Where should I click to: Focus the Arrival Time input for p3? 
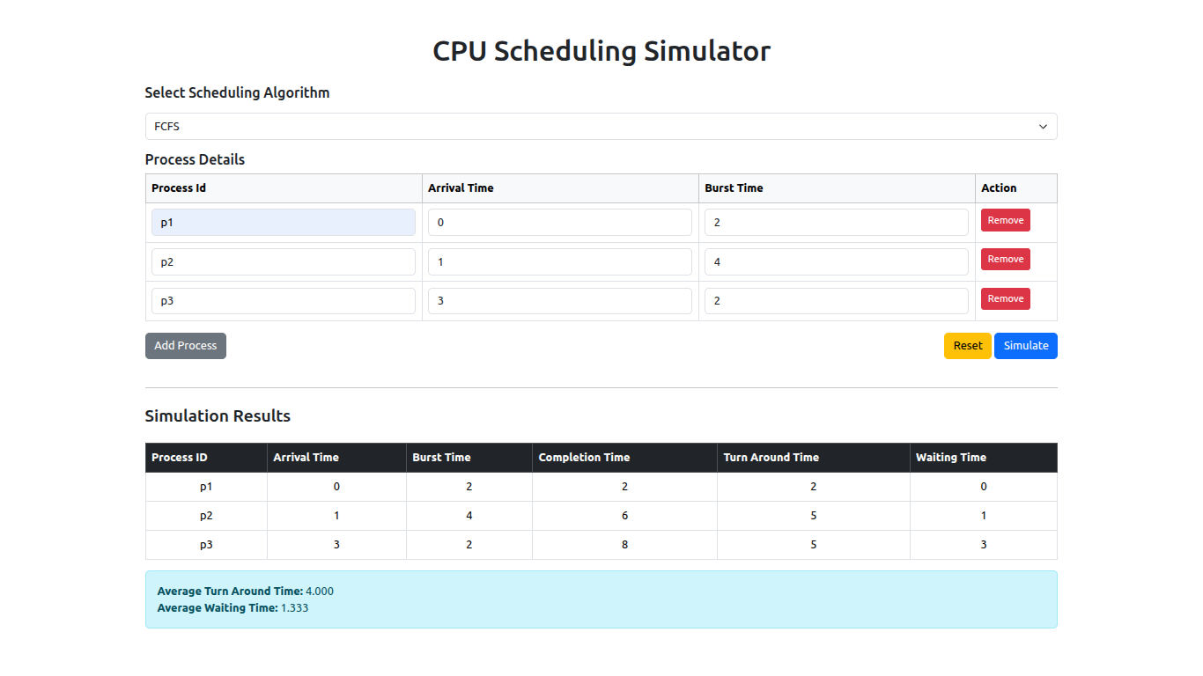coord(560,301)
